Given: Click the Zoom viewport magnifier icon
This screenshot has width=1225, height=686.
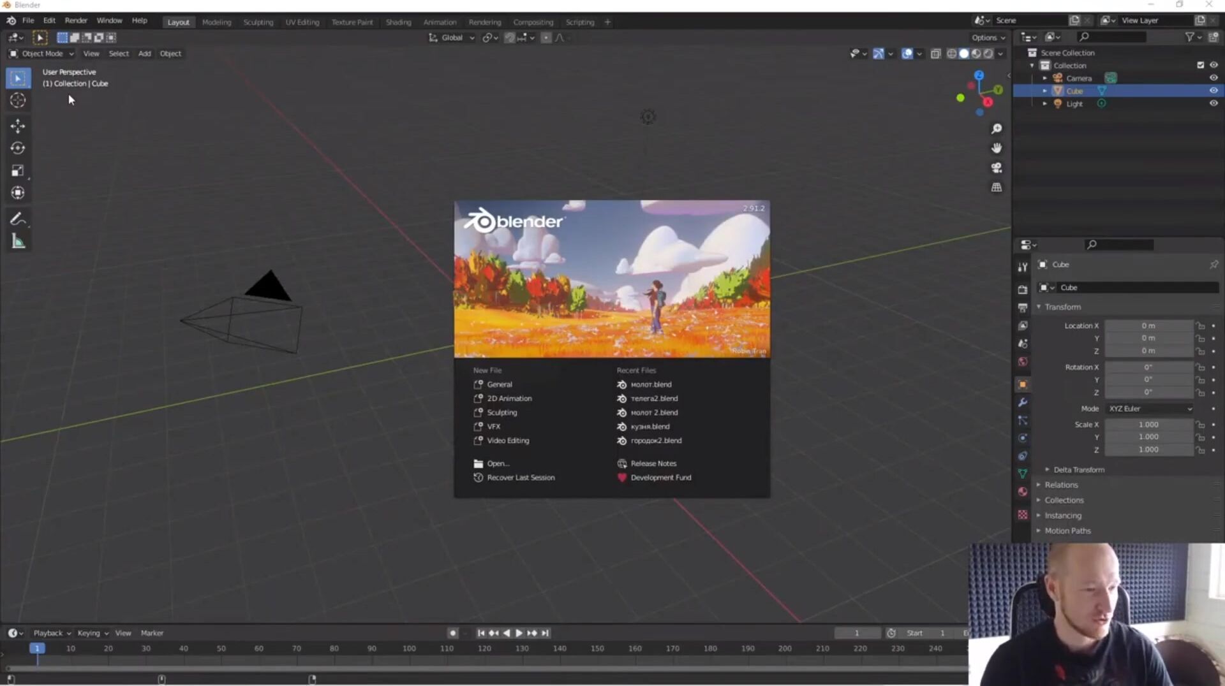Looking at the screenshot, I should [996, 129].
